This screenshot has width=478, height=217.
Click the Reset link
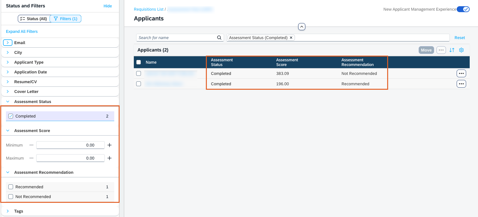click(x=459, y=38)
